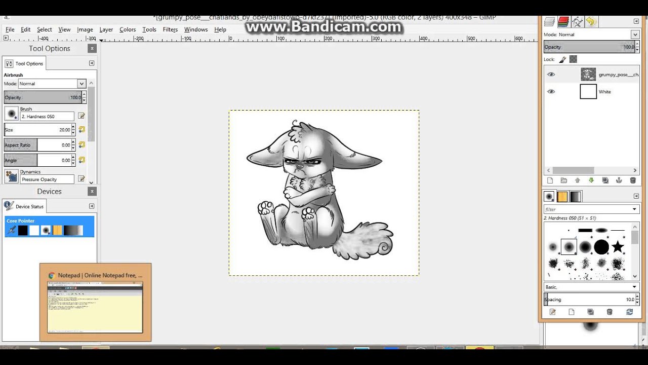Screen dimensions: 648x365
Task: Switch to the Channels dock tab
Action: 563,21
